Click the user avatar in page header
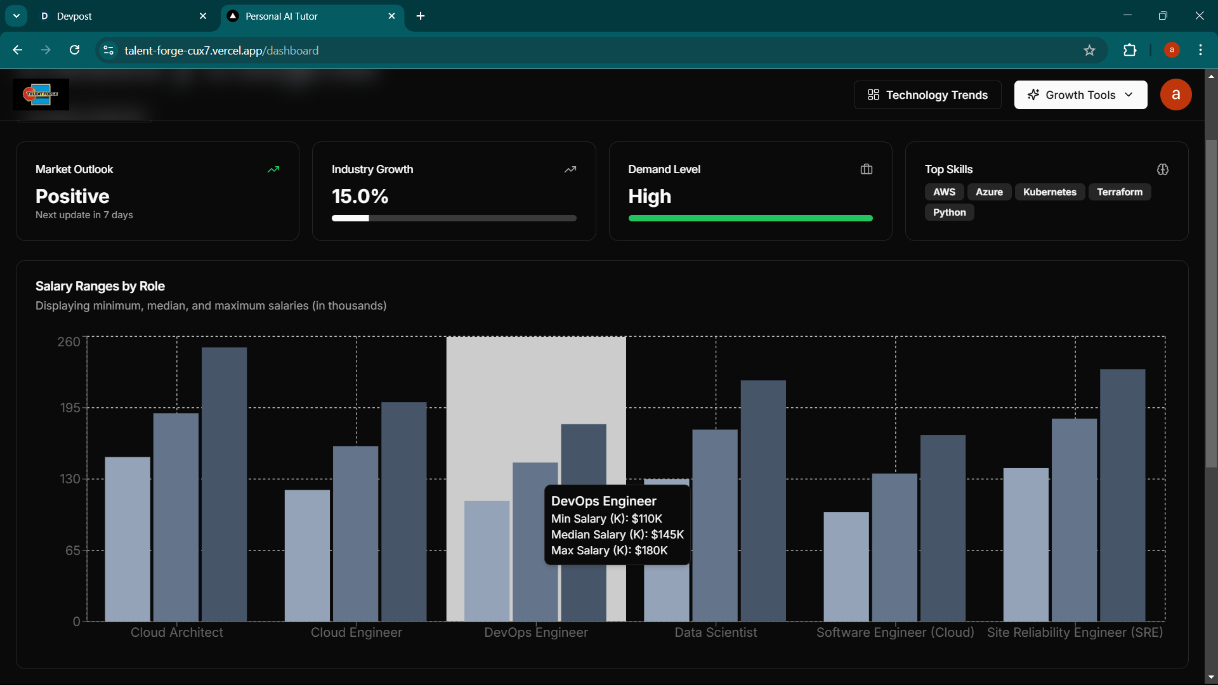The height and width of the screenshot is (685, 1218). (x=1175, y=95)
